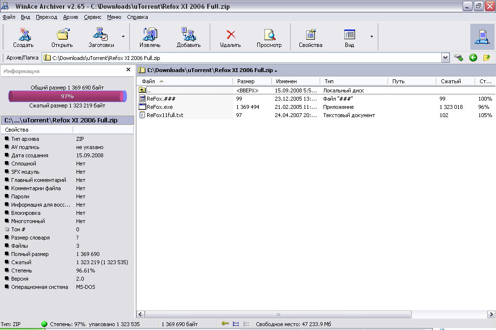Open the Справка menu

[x=137, y=17]
